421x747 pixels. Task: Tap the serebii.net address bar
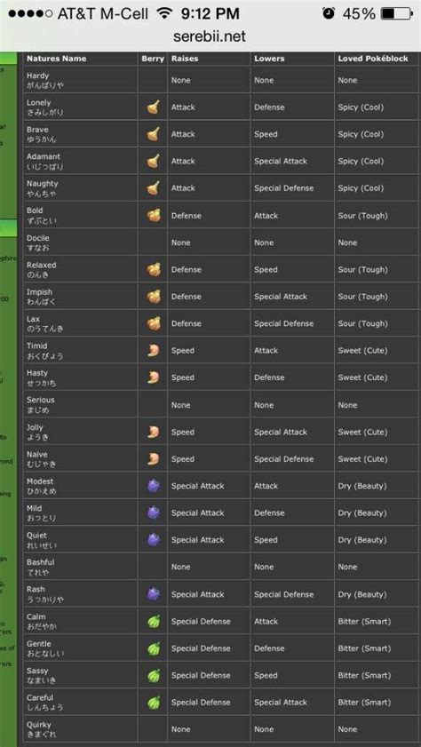click(x=210, y=36)
